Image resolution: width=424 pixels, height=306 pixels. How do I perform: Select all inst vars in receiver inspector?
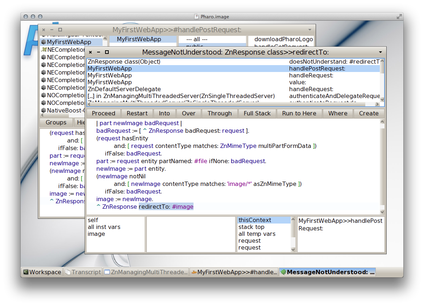pos(116,227)
